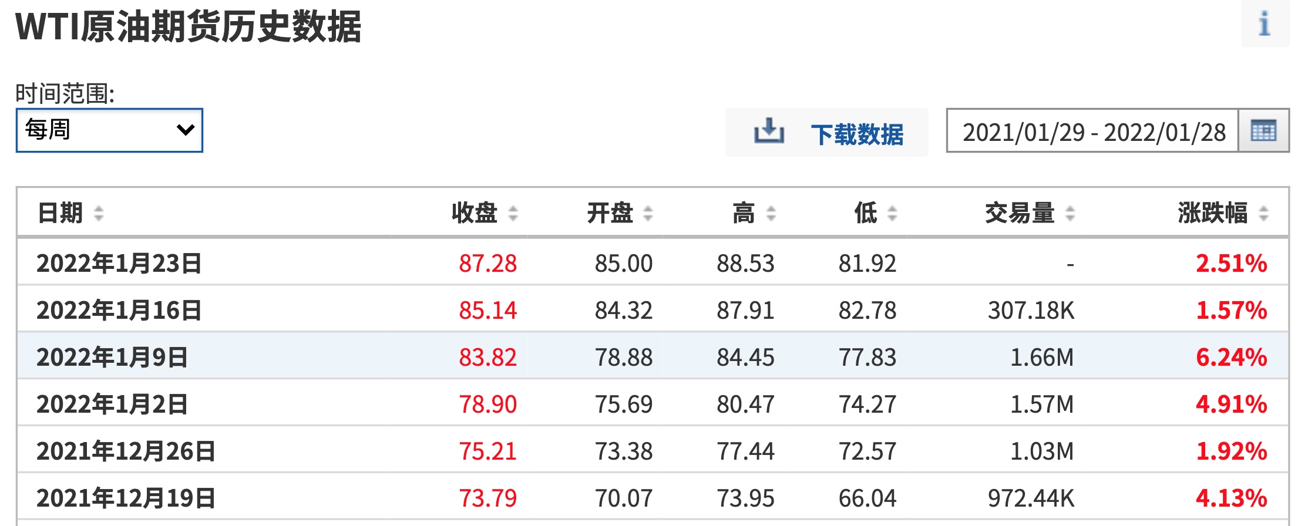Click the 日期 column header

coord(60,213)
